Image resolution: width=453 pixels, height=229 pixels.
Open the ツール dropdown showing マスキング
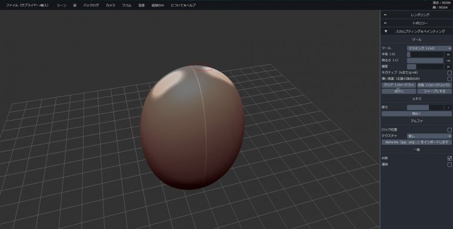[429, 48]
